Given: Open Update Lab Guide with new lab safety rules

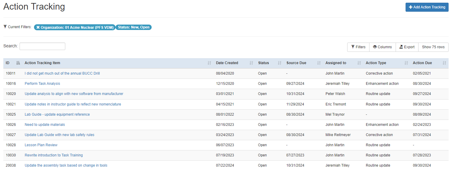Looking at the screenshot, I should [x=60, y=135].
